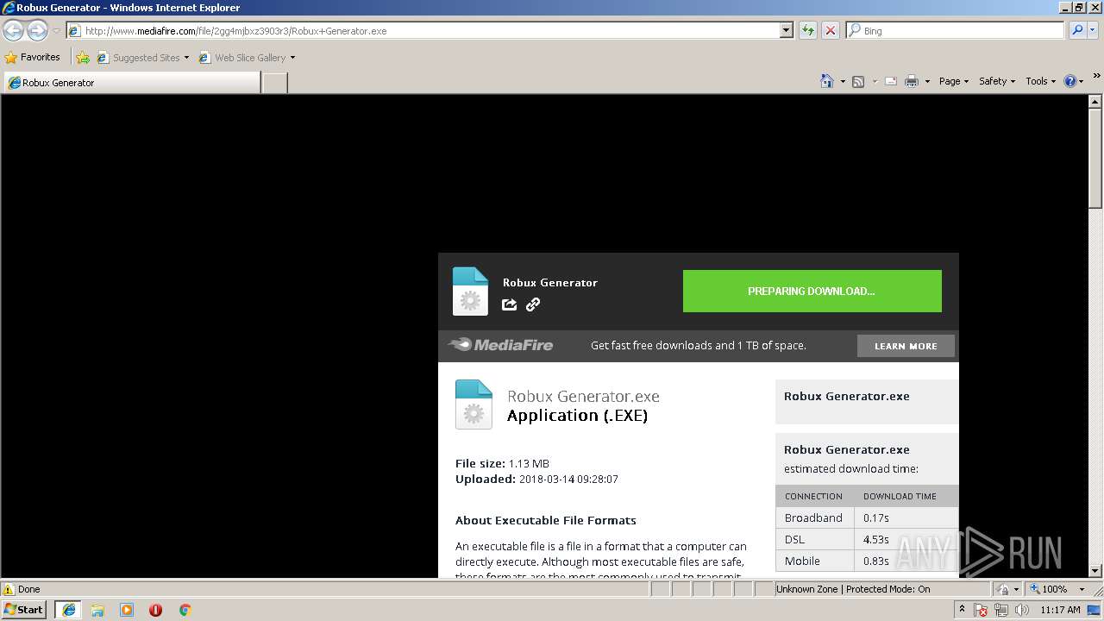Select the Robux Generator tab
The width and height of the screenshot is (1104, 621).
pos(132,83)
